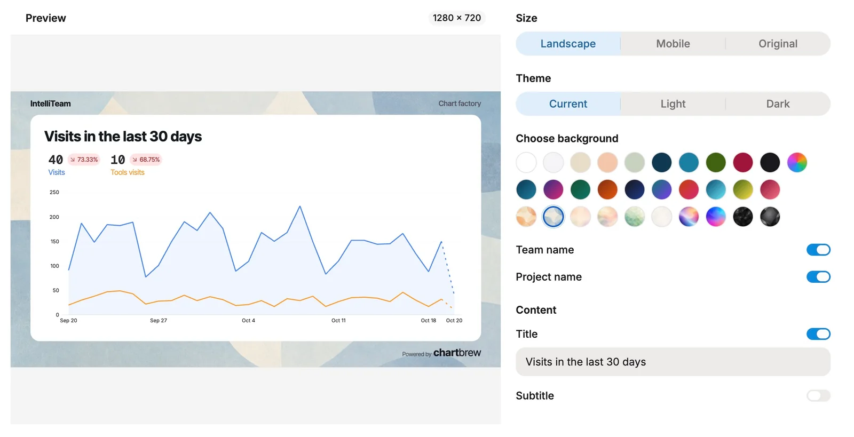Pick the orange-brown gradient swatch
Image resolution: width=854 pixels, height=437 pixels.
(x=607, y=189)
